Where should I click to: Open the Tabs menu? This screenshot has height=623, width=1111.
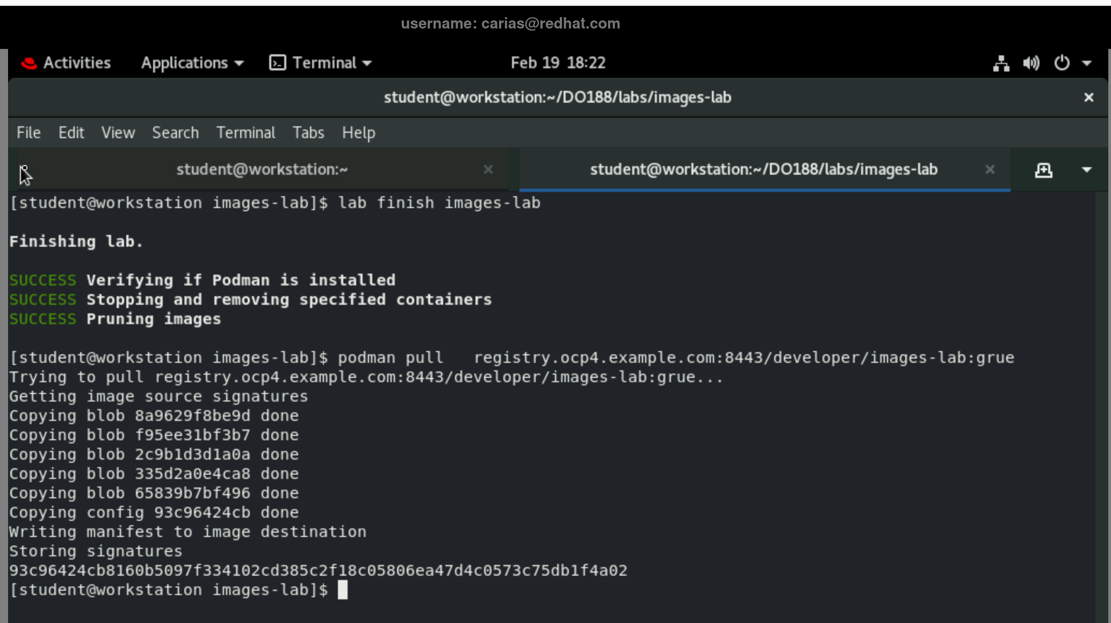pos(308,133)
